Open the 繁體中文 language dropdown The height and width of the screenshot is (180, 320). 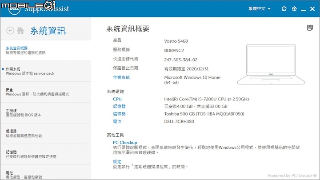[x=260, y=8]
